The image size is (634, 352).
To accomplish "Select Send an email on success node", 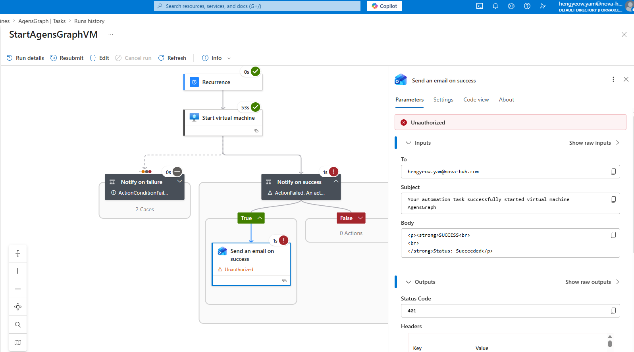I will pos(251,264).
